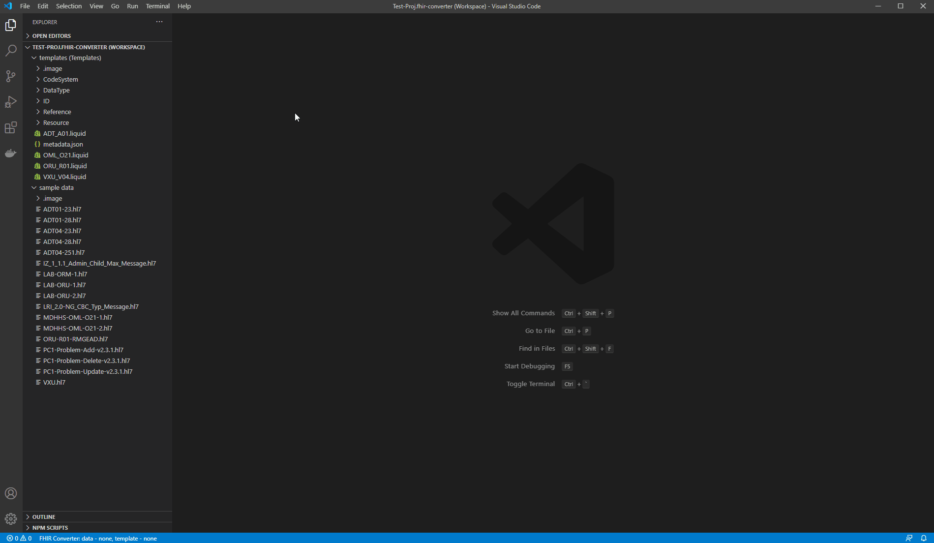Screen dimensions: 934x543
Task: Open ADT04-23.hl7 sample file
Action: pyautogui.click(x=97, y=231)
